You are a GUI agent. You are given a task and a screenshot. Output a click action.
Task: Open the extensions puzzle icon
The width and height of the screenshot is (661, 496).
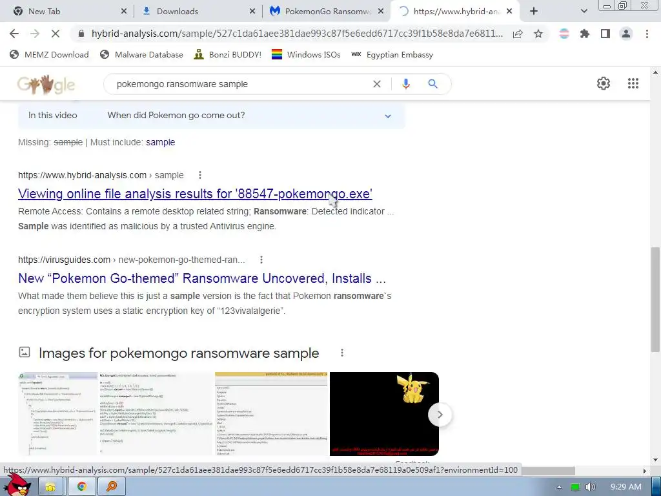pos(585,34)
